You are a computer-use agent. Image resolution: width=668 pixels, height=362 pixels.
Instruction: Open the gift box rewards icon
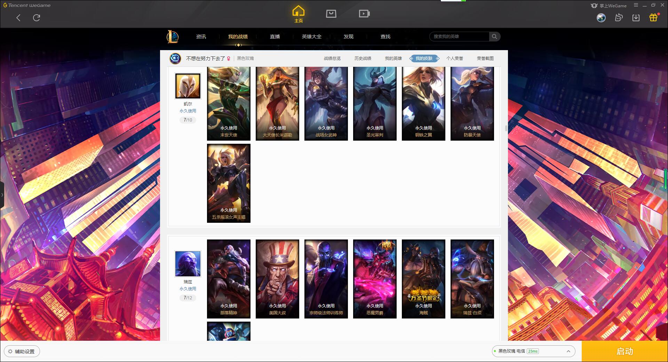click(x=653, y=17)
